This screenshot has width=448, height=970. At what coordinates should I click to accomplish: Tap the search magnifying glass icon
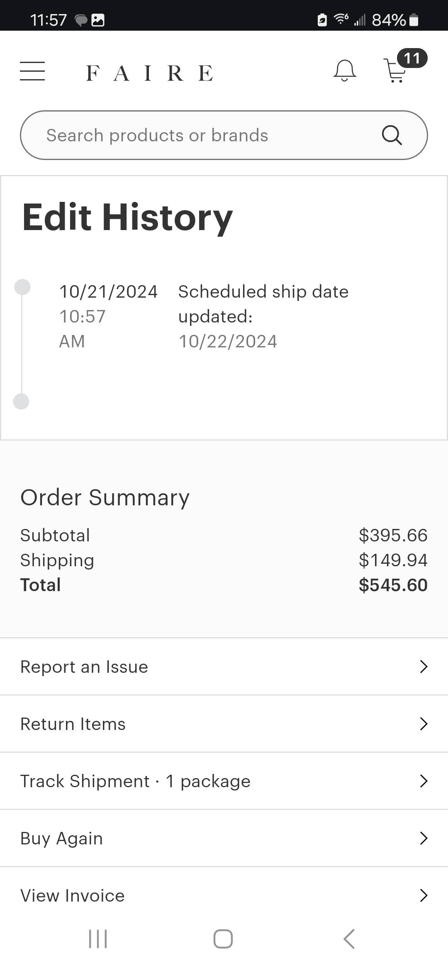pyautogui.click(x=392, y=135)
